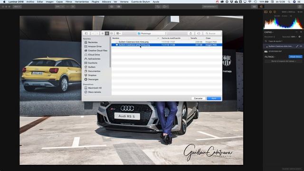
Task: Toggle compare split view in toolbar
Action: point(119,7)
